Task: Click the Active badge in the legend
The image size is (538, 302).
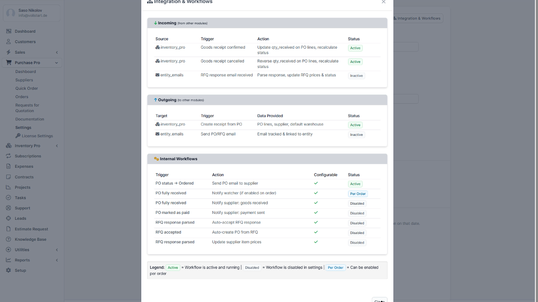Action: point(173,268)
